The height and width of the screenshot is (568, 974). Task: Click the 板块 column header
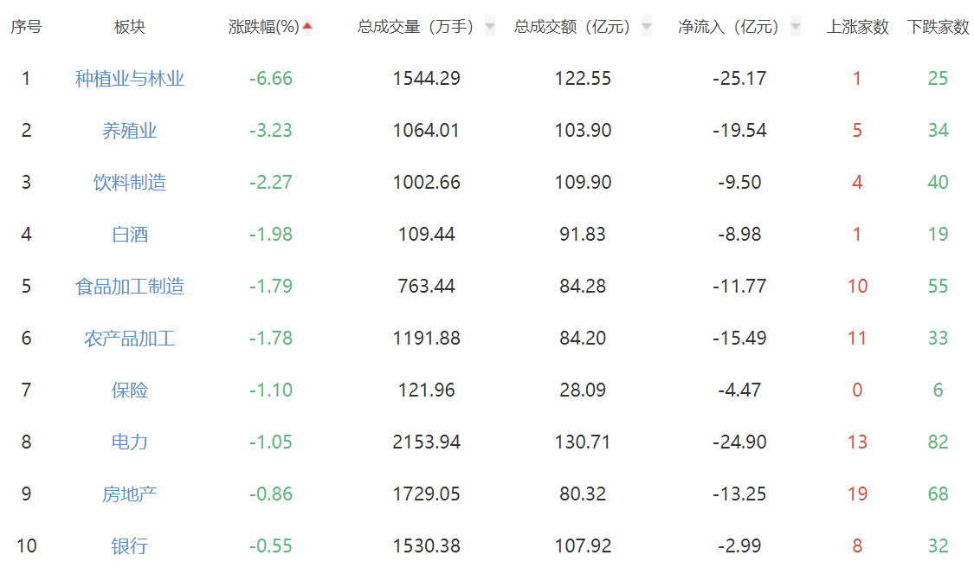130,27
